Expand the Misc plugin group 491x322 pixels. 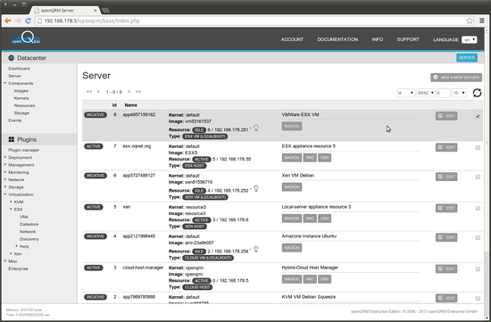click(5, 261)
